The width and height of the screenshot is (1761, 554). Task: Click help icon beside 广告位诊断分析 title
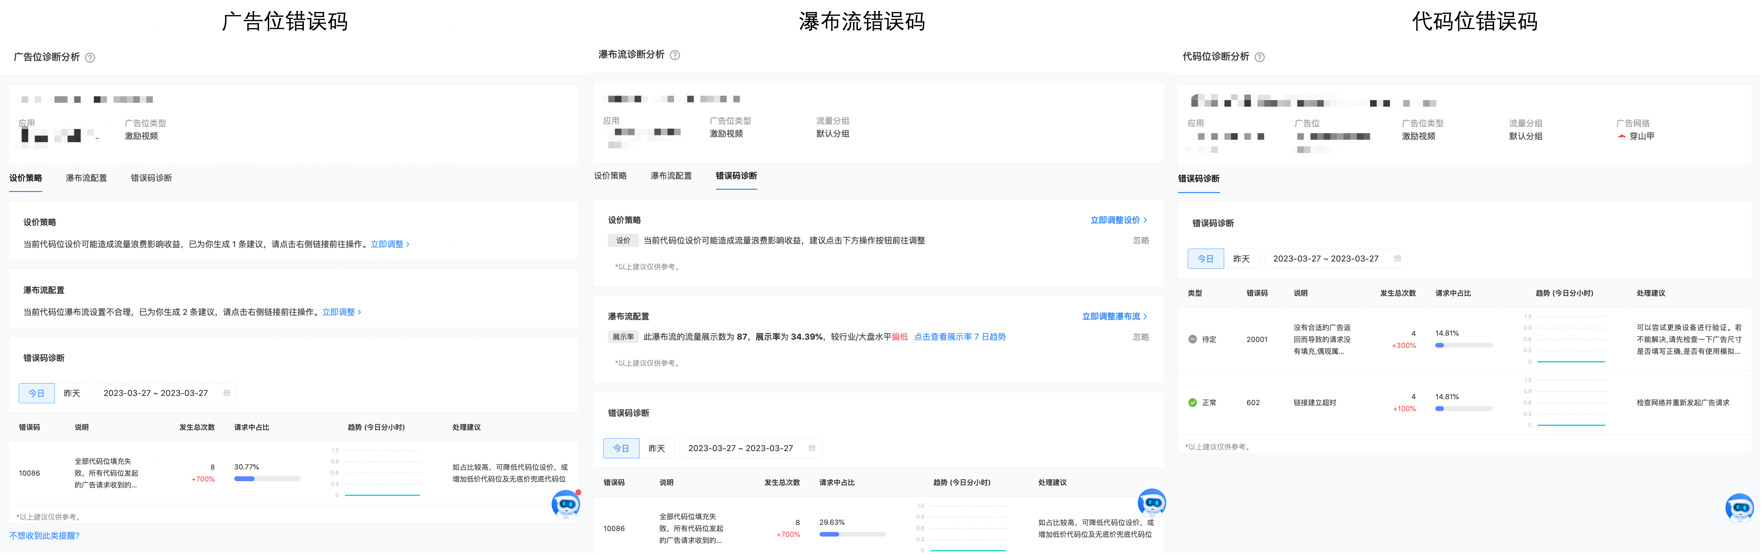(x=90, y=57)
